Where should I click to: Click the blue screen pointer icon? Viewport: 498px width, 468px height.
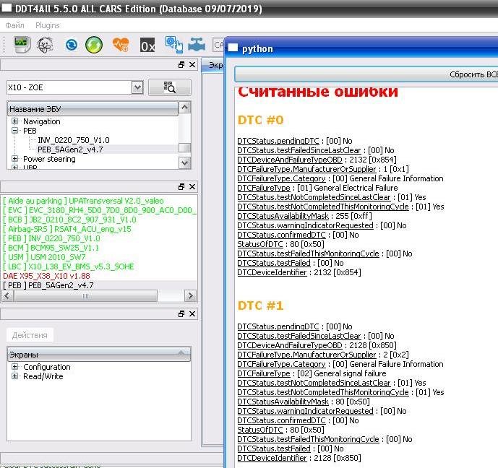[173, 45]
